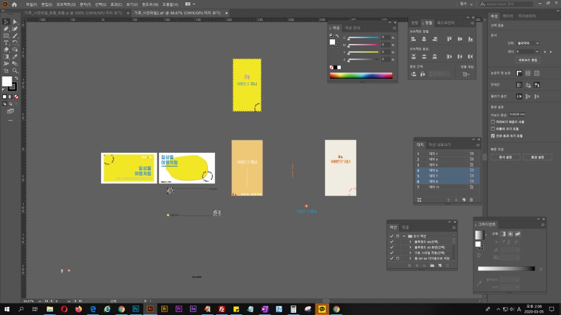The height and width of the screenshot is (315, 561).
Task: Open FileZilla from Windows taskbar
Action: click(222, 309)
